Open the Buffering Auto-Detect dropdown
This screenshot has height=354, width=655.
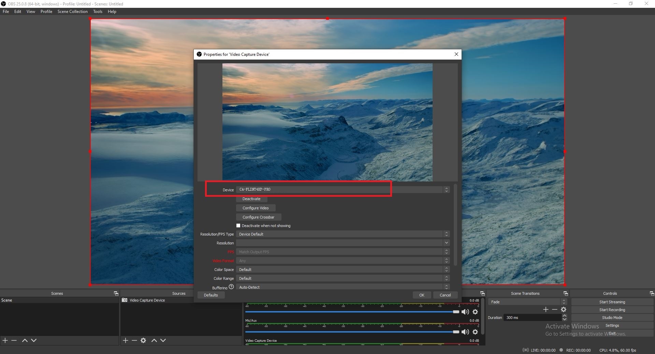pos(343,287)
